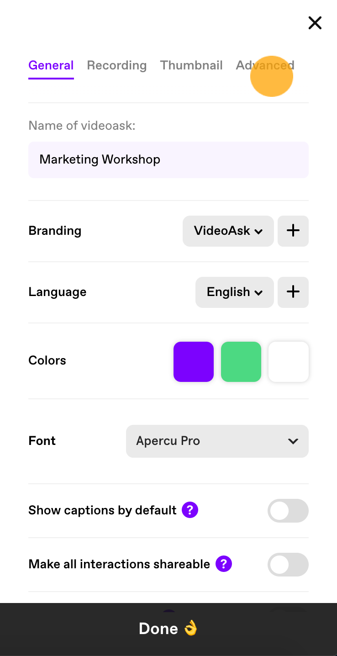Open help icon for Show captions by default
The height and width of the screenshot is (656, 337).
coord(190,510)
